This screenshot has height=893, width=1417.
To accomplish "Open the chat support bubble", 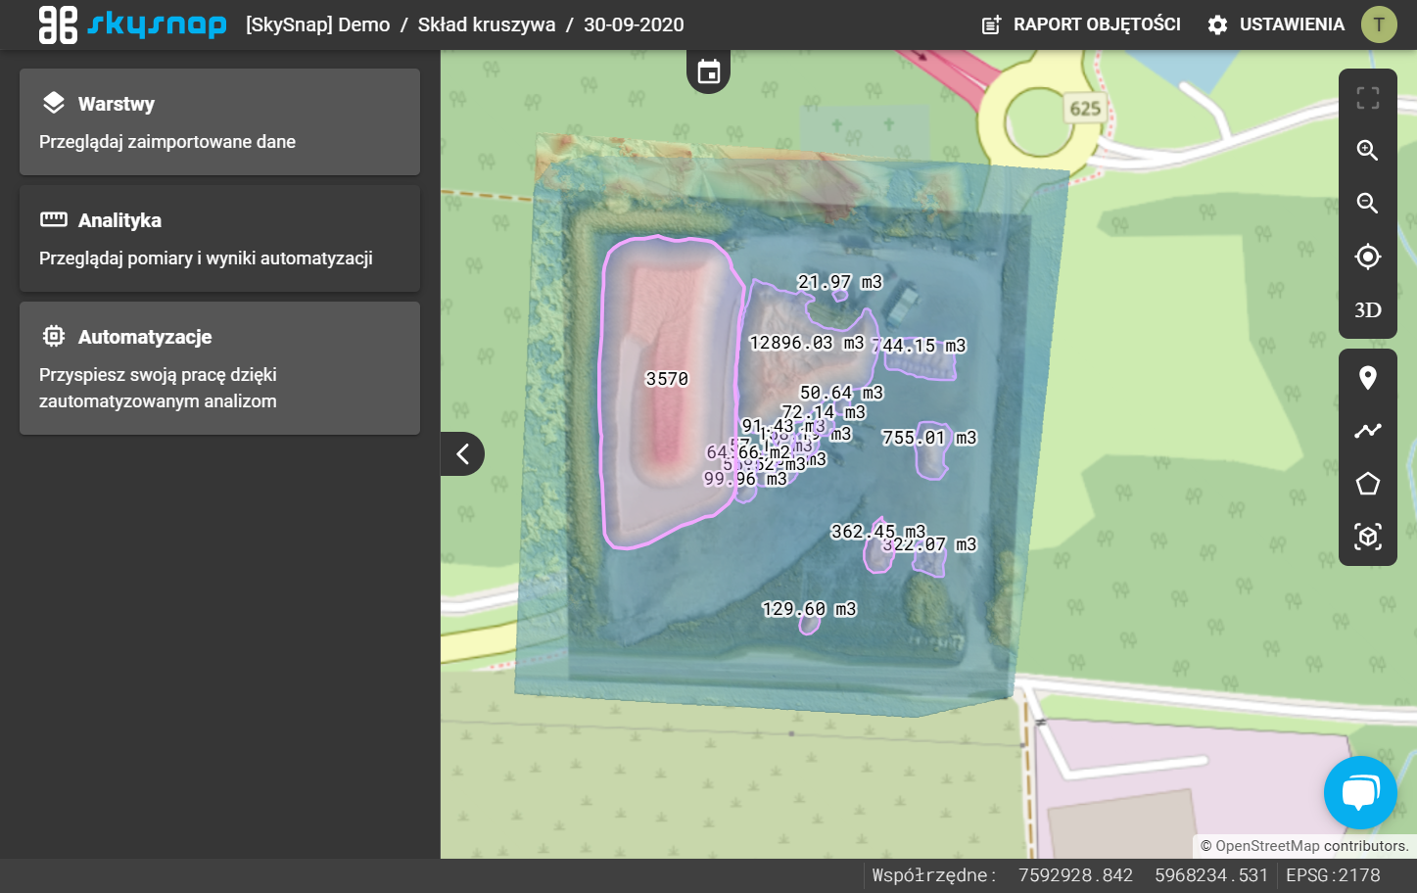I will coord(1360,792).
